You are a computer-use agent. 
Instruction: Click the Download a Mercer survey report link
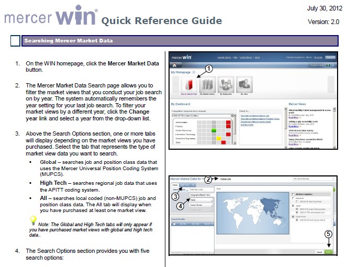255,122
